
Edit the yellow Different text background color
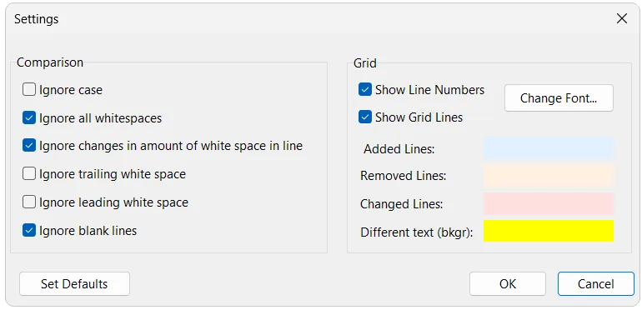click(549, 231)
